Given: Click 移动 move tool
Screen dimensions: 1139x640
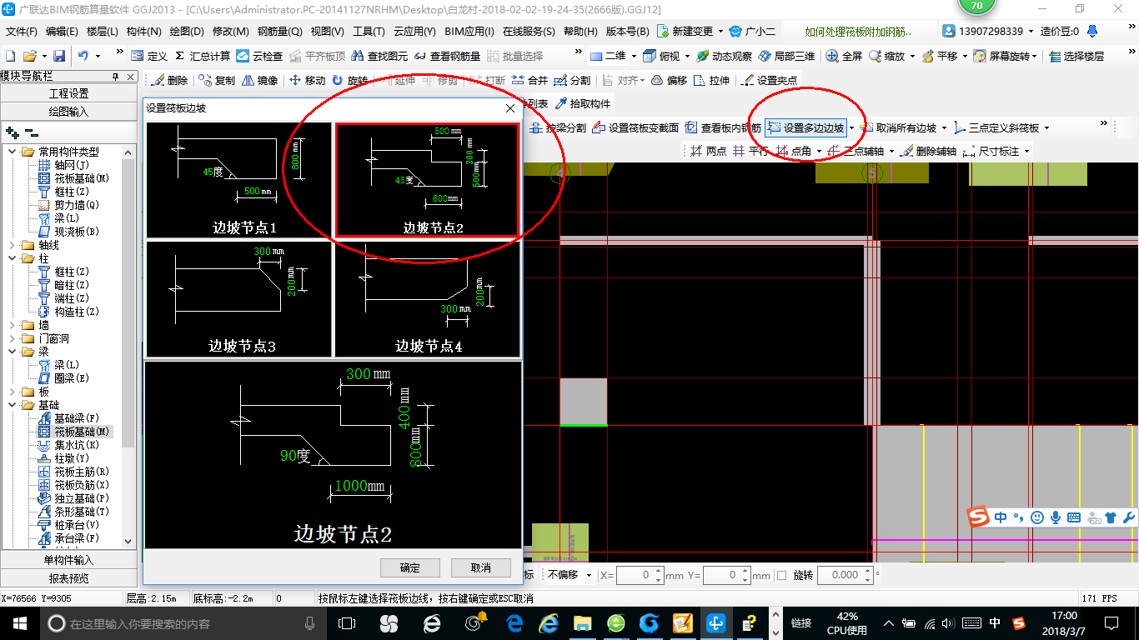Looking at the screenshot, I should 307,81.
